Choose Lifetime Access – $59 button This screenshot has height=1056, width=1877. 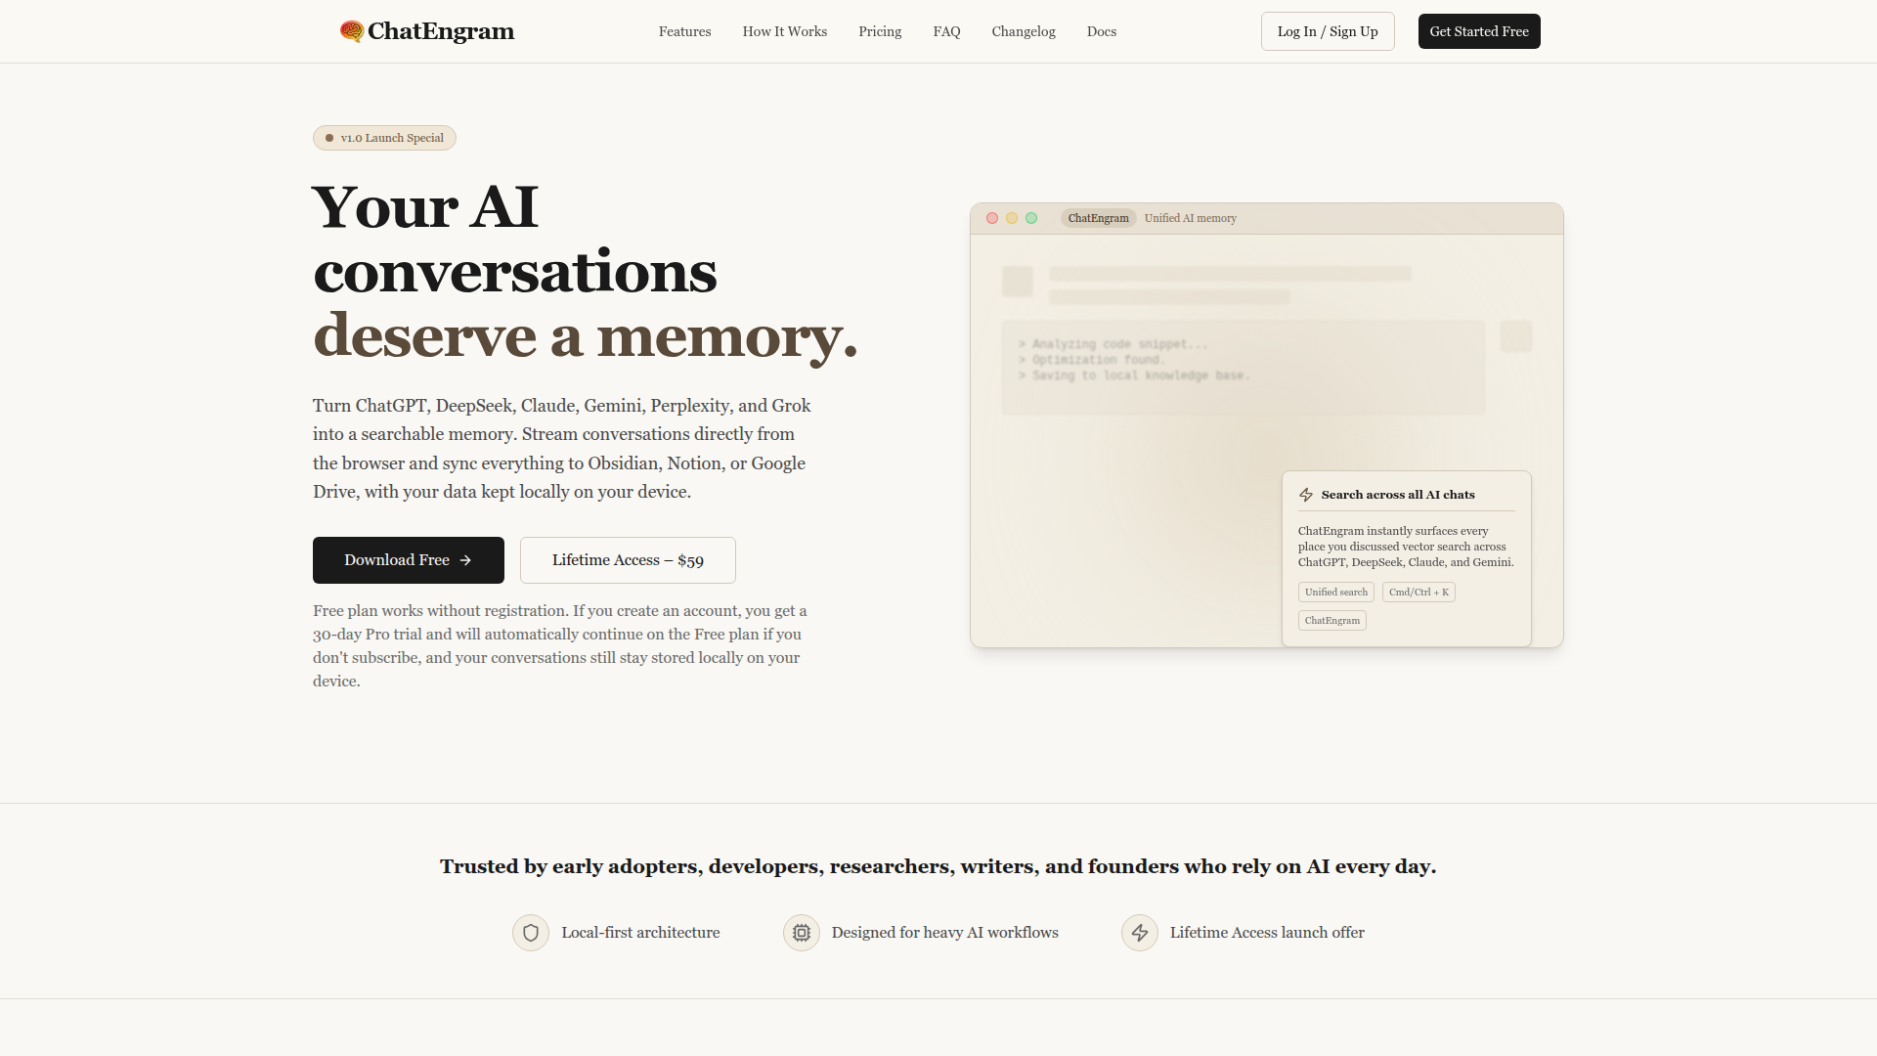click(x=628, y=560)
